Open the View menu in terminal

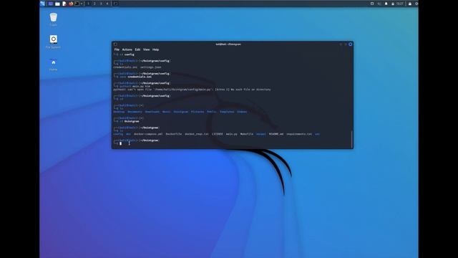click(146, 49)
